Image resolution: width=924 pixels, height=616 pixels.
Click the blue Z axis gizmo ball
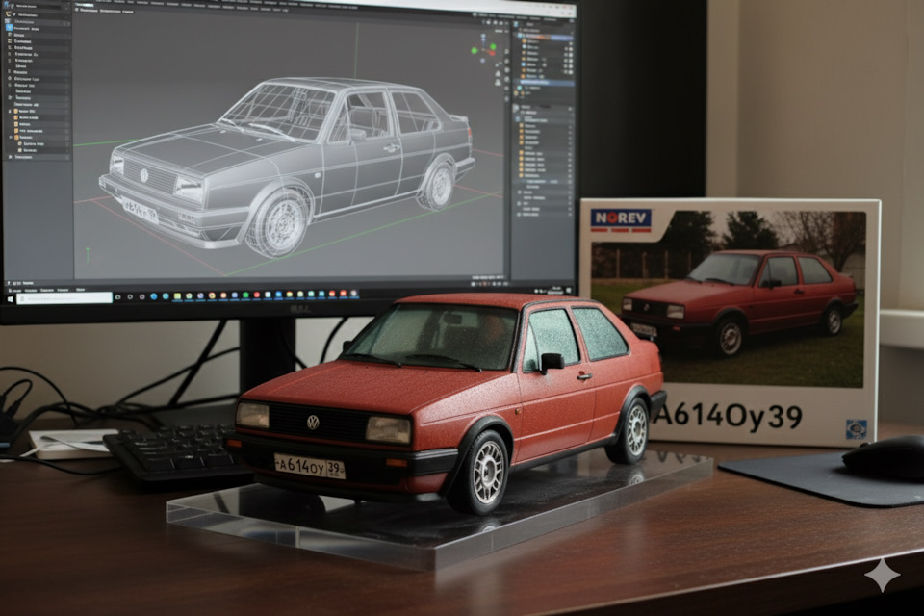[484, 37]
